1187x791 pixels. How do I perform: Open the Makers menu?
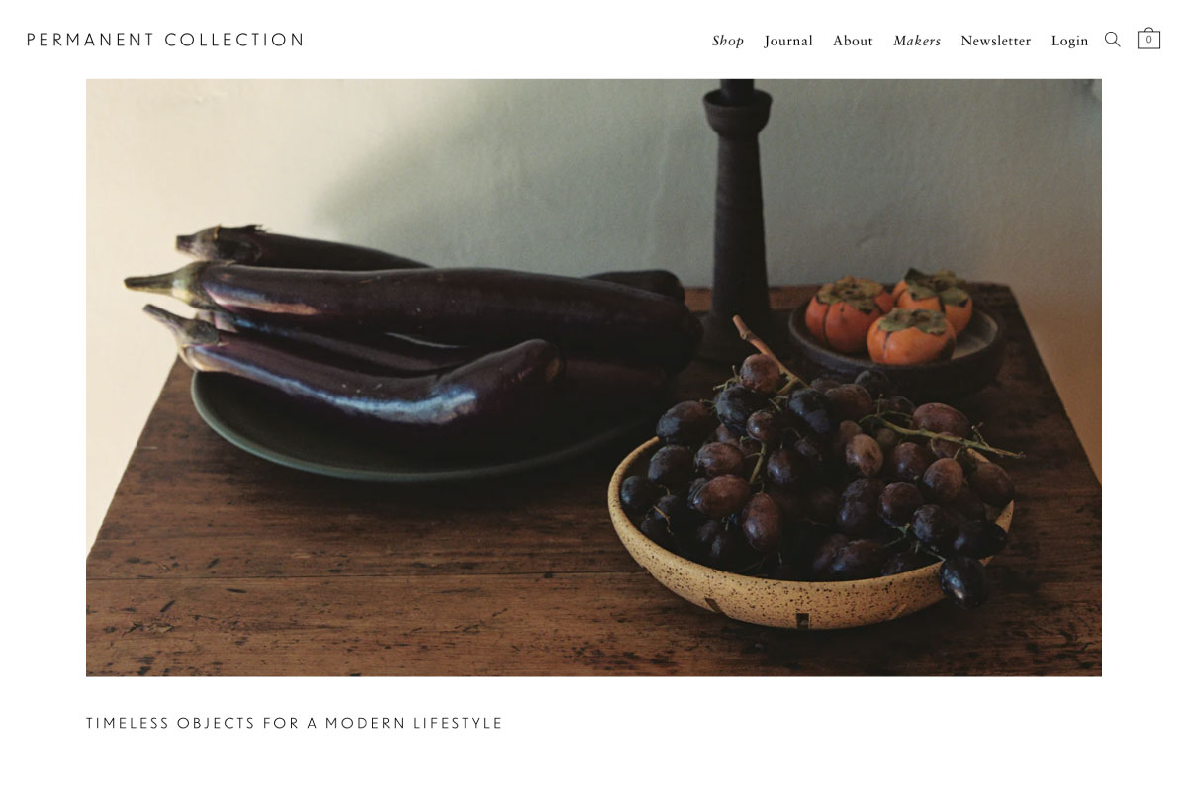click(x=917, y=41)
